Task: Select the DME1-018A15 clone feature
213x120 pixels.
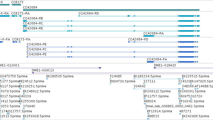Action: pyautogui.click(x=183, y=68)
